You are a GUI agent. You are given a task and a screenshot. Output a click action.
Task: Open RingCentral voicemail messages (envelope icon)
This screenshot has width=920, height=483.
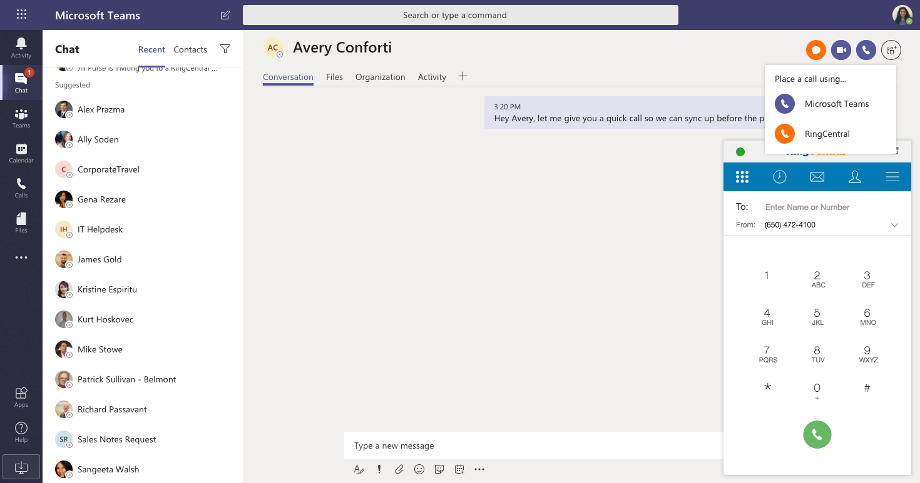[x=817, y=177]
